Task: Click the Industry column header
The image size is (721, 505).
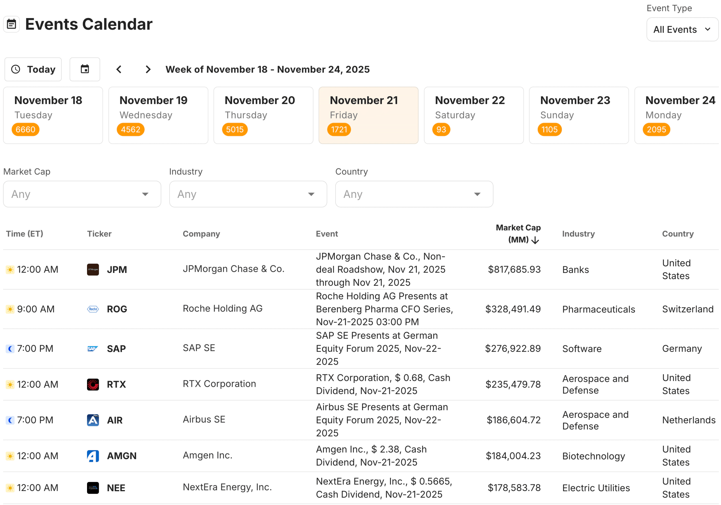Action: (x=578, y=234)
